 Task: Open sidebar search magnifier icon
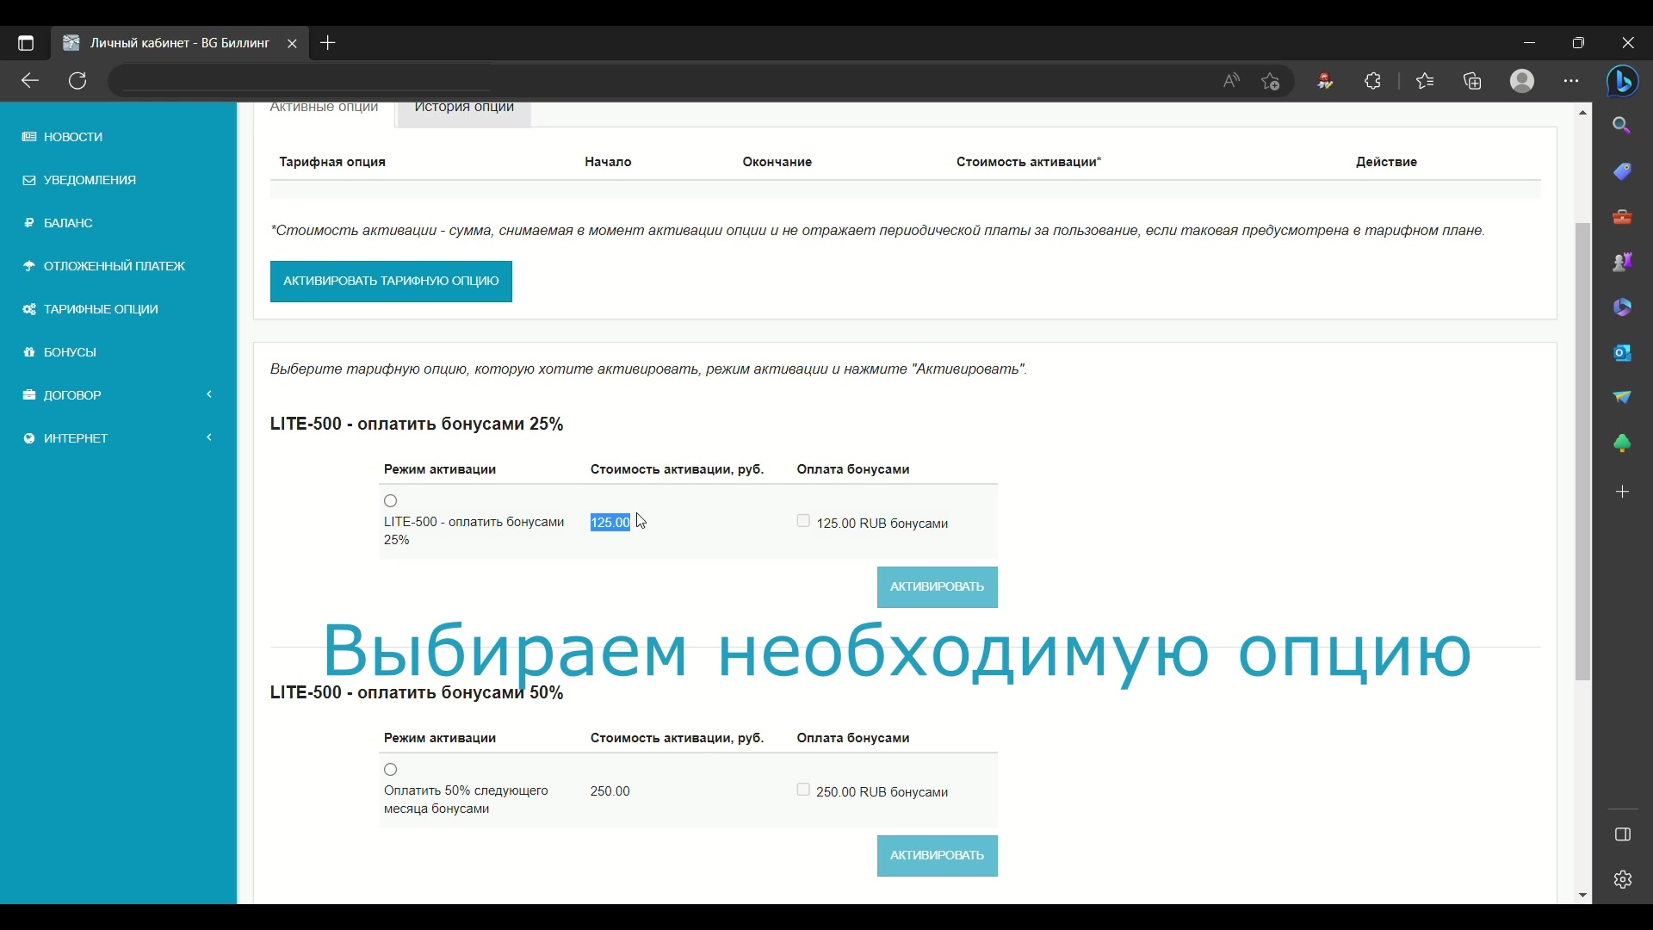pos(1623,127)
